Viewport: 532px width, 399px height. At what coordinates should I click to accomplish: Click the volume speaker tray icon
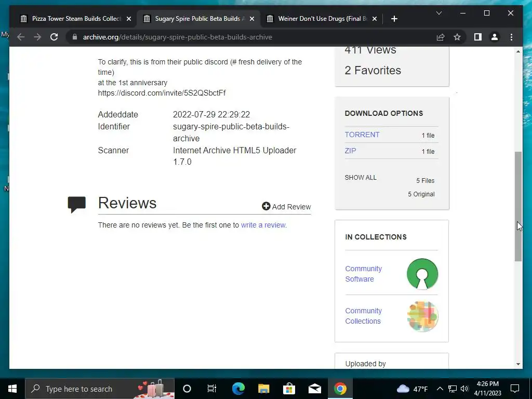tap(464, 389)
